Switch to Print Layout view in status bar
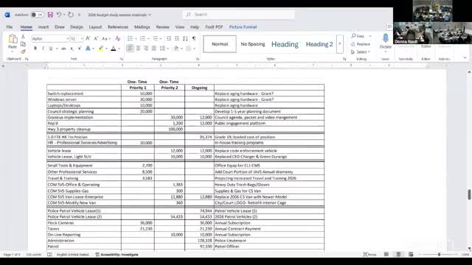 pos(398,255)
